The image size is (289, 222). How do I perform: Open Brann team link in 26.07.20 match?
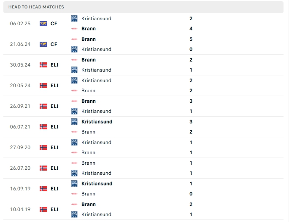(x=88, y=163)
